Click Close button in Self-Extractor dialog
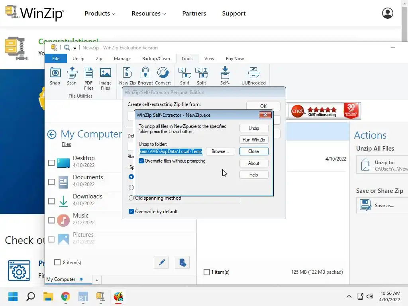The height and width of the screenshot is (306, 408). [x=254, y=151]
